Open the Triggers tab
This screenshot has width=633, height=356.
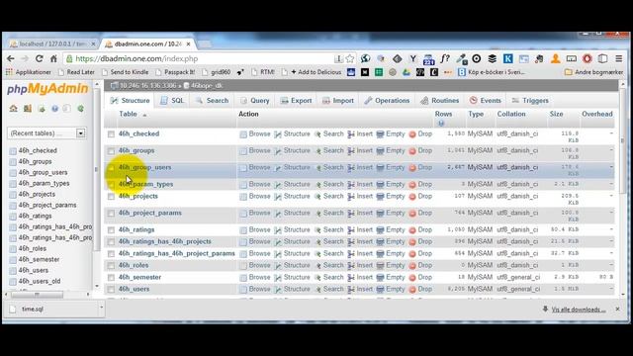530,101
